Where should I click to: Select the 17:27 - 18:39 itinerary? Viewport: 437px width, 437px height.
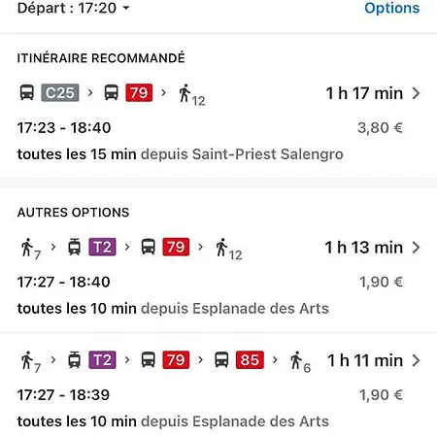click(218, 386)
